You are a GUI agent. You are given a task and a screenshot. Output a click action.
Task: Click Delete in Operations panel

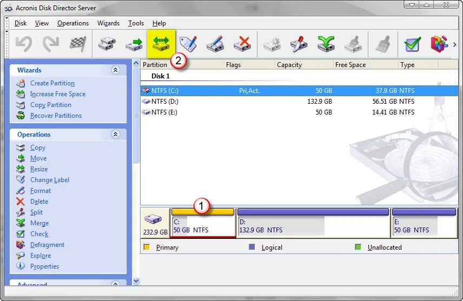(x=39, y=202)
